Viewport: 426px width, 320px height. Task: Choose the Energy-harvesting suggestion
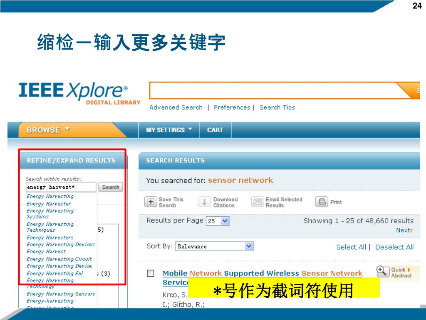pos(50,301)
